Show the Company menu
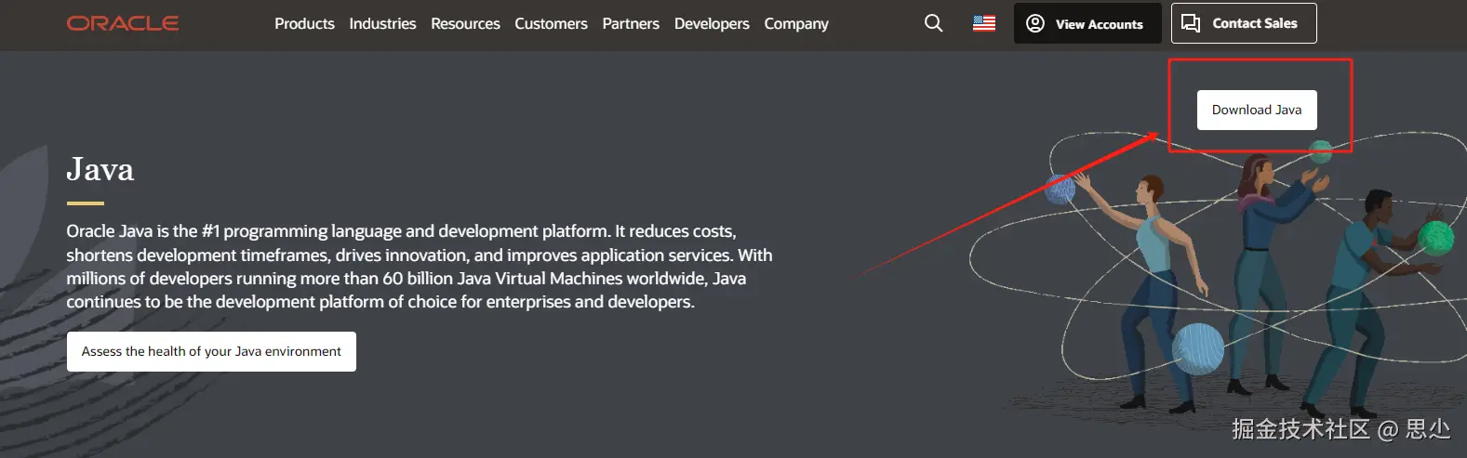 796,23
